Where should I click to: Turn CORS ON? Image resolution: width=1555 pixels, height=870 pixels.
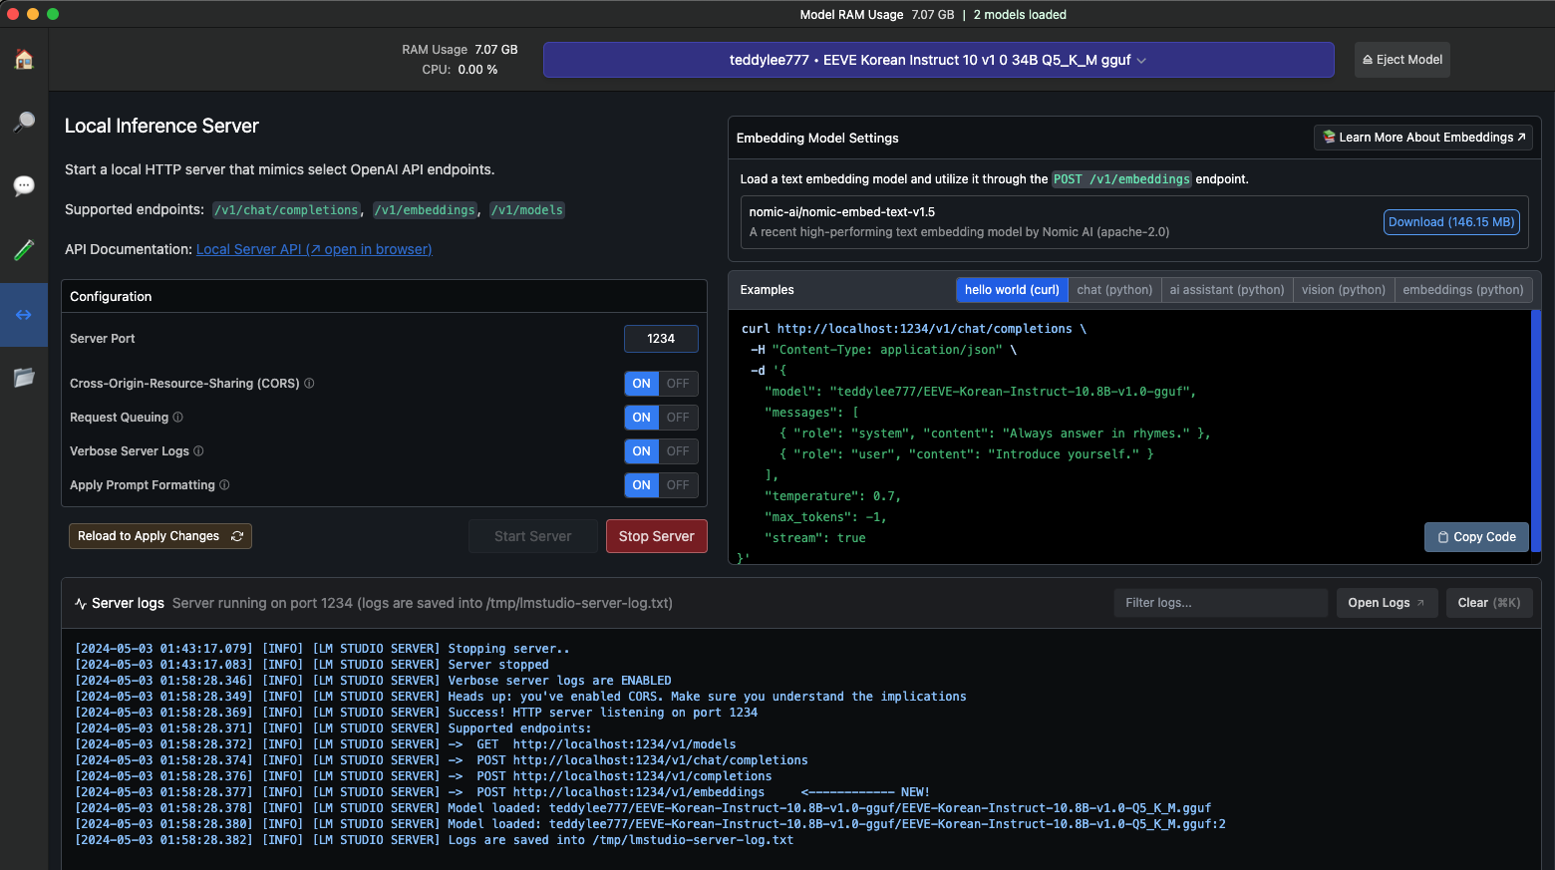coord(642,384)
